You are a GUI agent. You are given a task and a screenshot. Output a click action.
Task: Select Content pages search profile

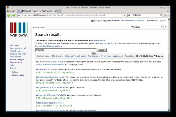coord(43,56)
